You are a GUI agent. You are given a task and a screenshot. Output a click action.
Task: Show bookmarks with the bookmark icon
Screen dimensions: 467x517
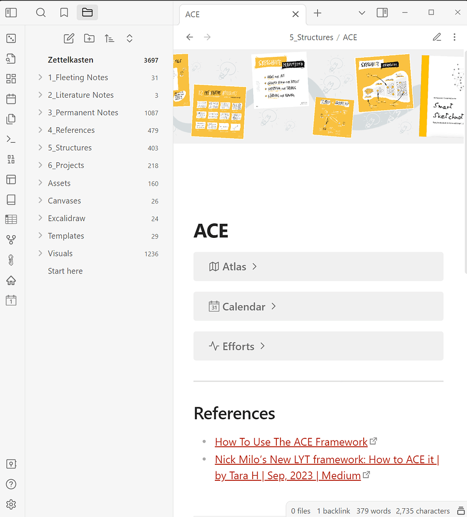pos(64,13)
